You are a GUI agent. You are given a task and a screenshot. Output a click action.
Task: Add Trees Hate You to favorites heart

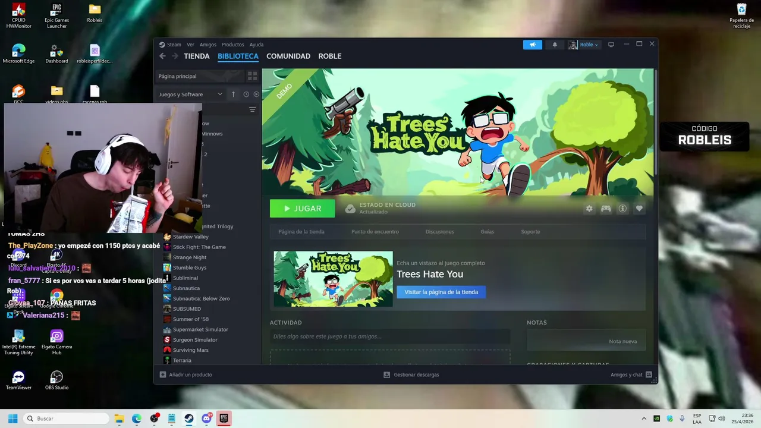pos(639,209)
